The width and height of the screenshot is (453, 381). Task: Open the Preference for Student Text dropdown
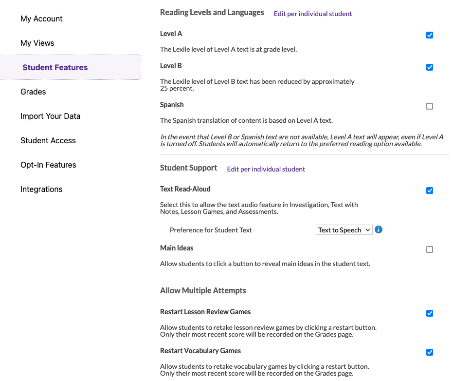pyautogui.click(x=344, y=230)
